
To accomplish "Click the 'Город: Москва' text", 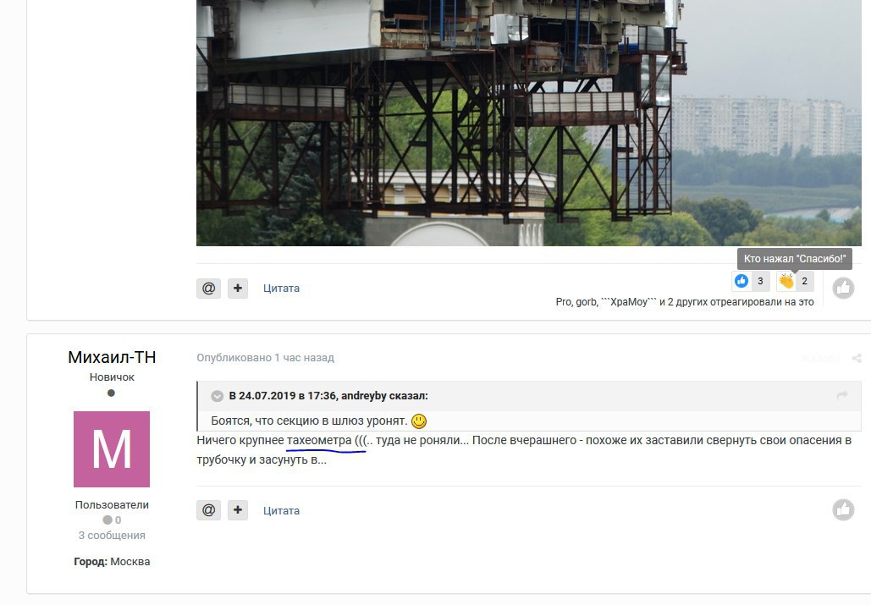I will [112, 561].
